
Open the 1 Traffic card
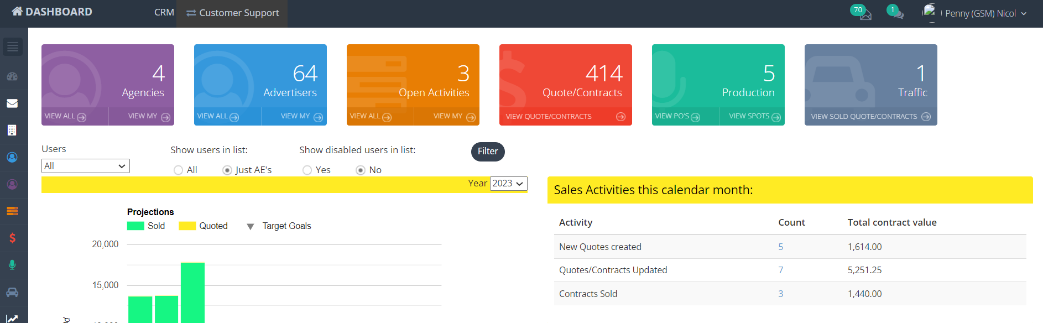[x=871, y=85]
